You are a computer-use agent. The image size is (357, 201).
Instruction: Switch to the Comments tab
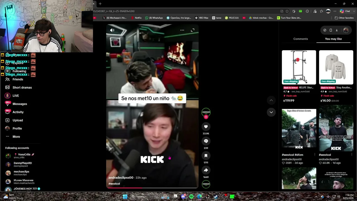coord(300,39)
